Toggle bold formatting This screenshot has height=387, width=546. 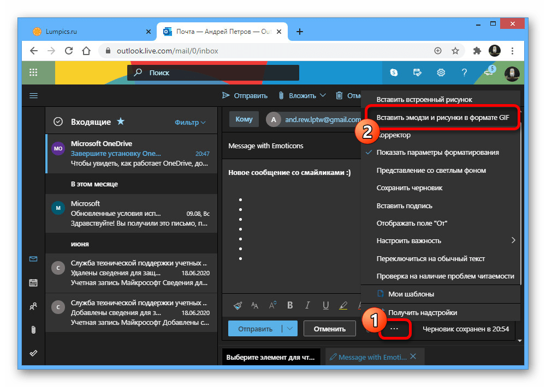[x=290, y=305]
